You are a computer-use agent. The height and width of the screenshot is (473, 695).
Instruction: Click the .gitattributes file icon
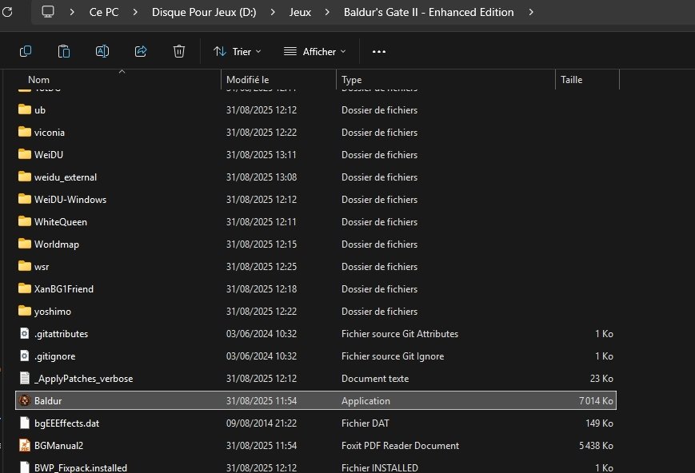25,333
